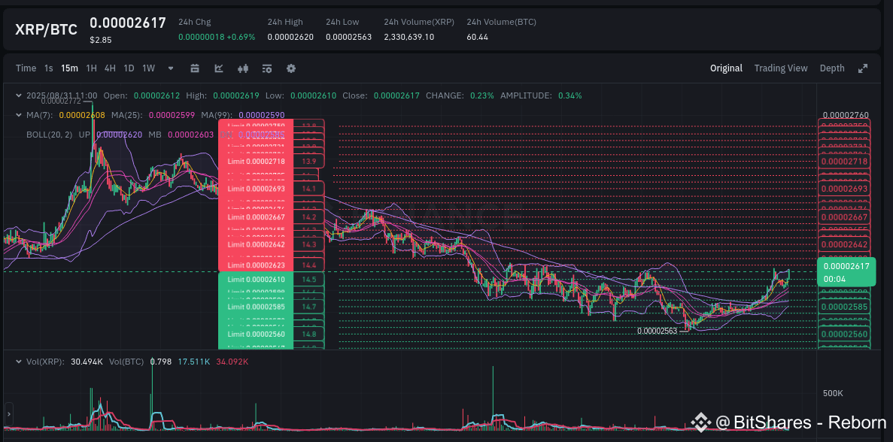Click the 0.00002667 price axis marker
Image resolution: width=893 pixels, height=442 pixels.
(845, 216)
